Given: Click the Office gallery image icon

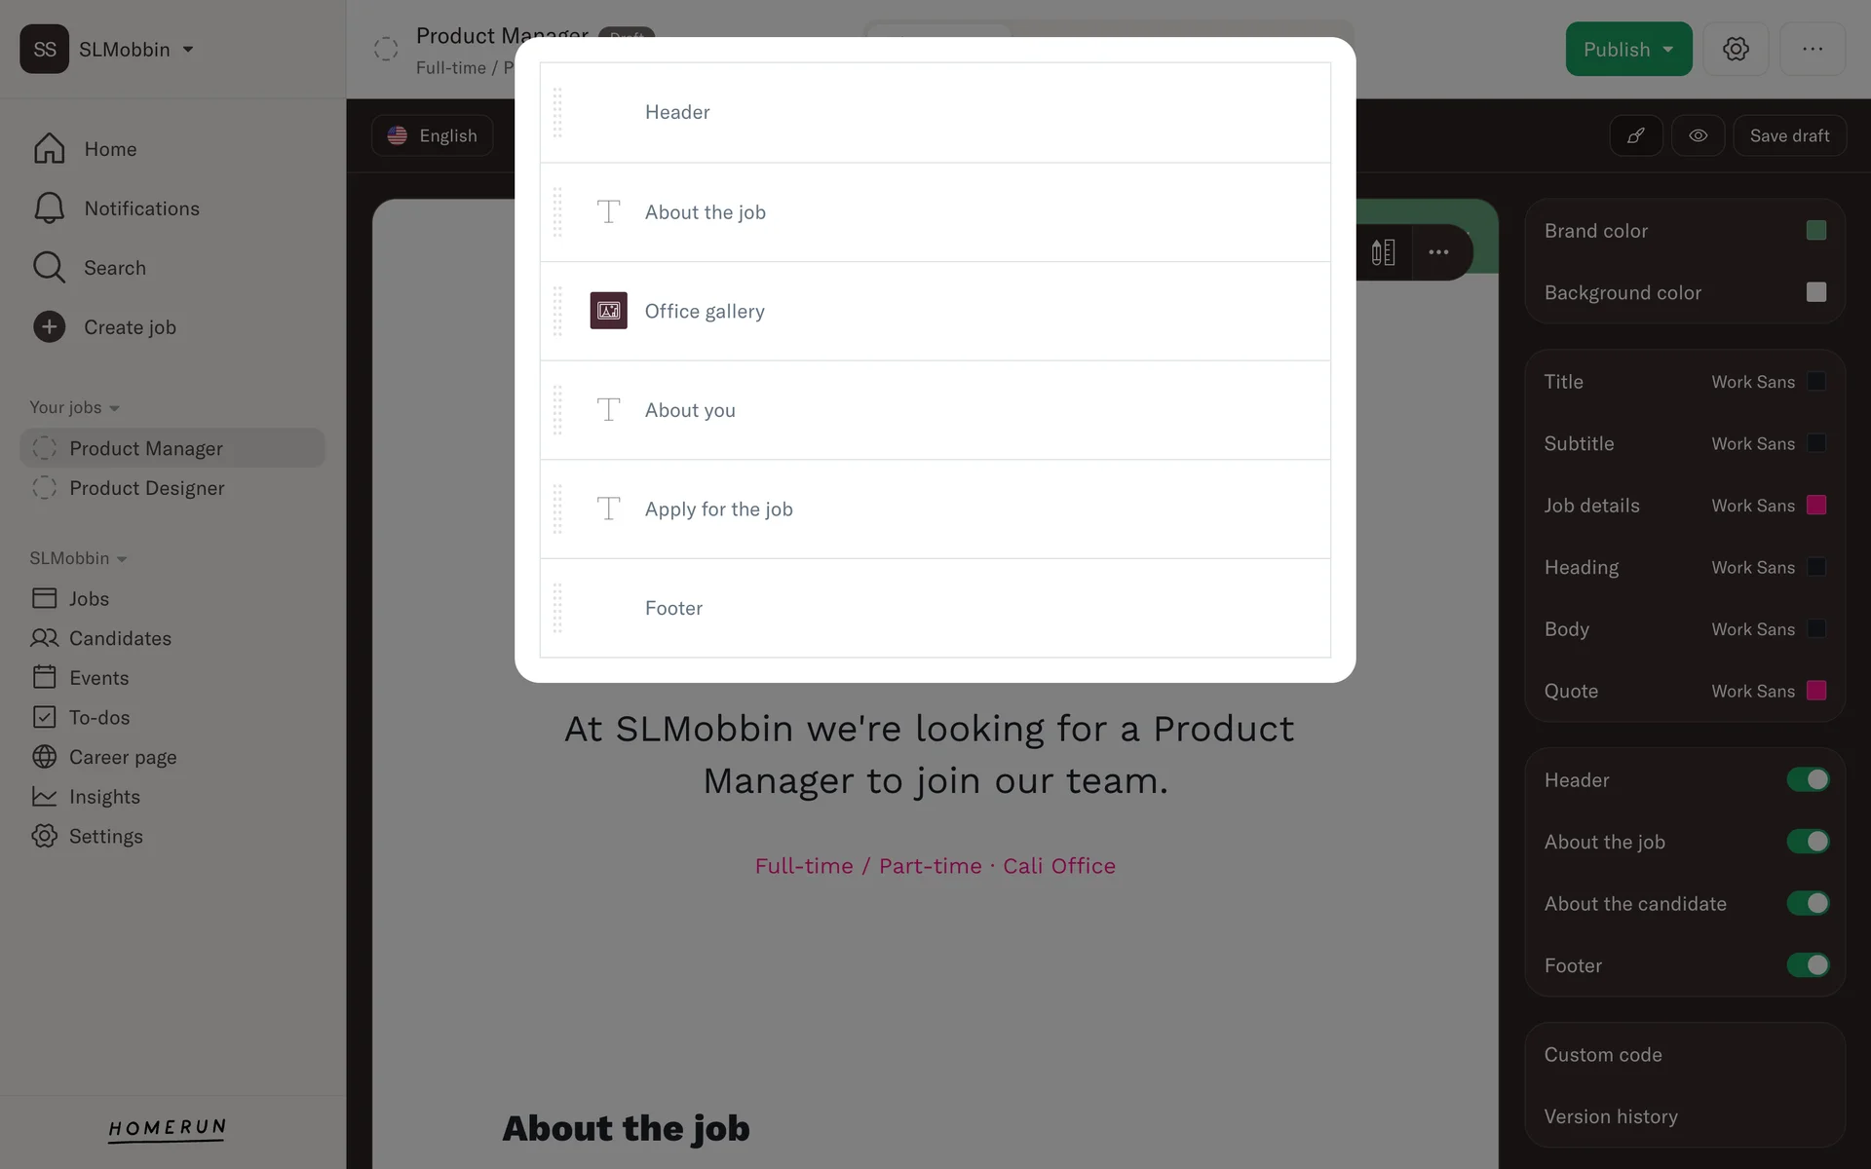Looking at the screenshot, I should (608, 311).
